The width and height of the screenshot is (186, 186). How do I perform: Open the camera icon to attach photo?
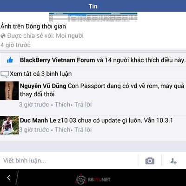point(150,161)
